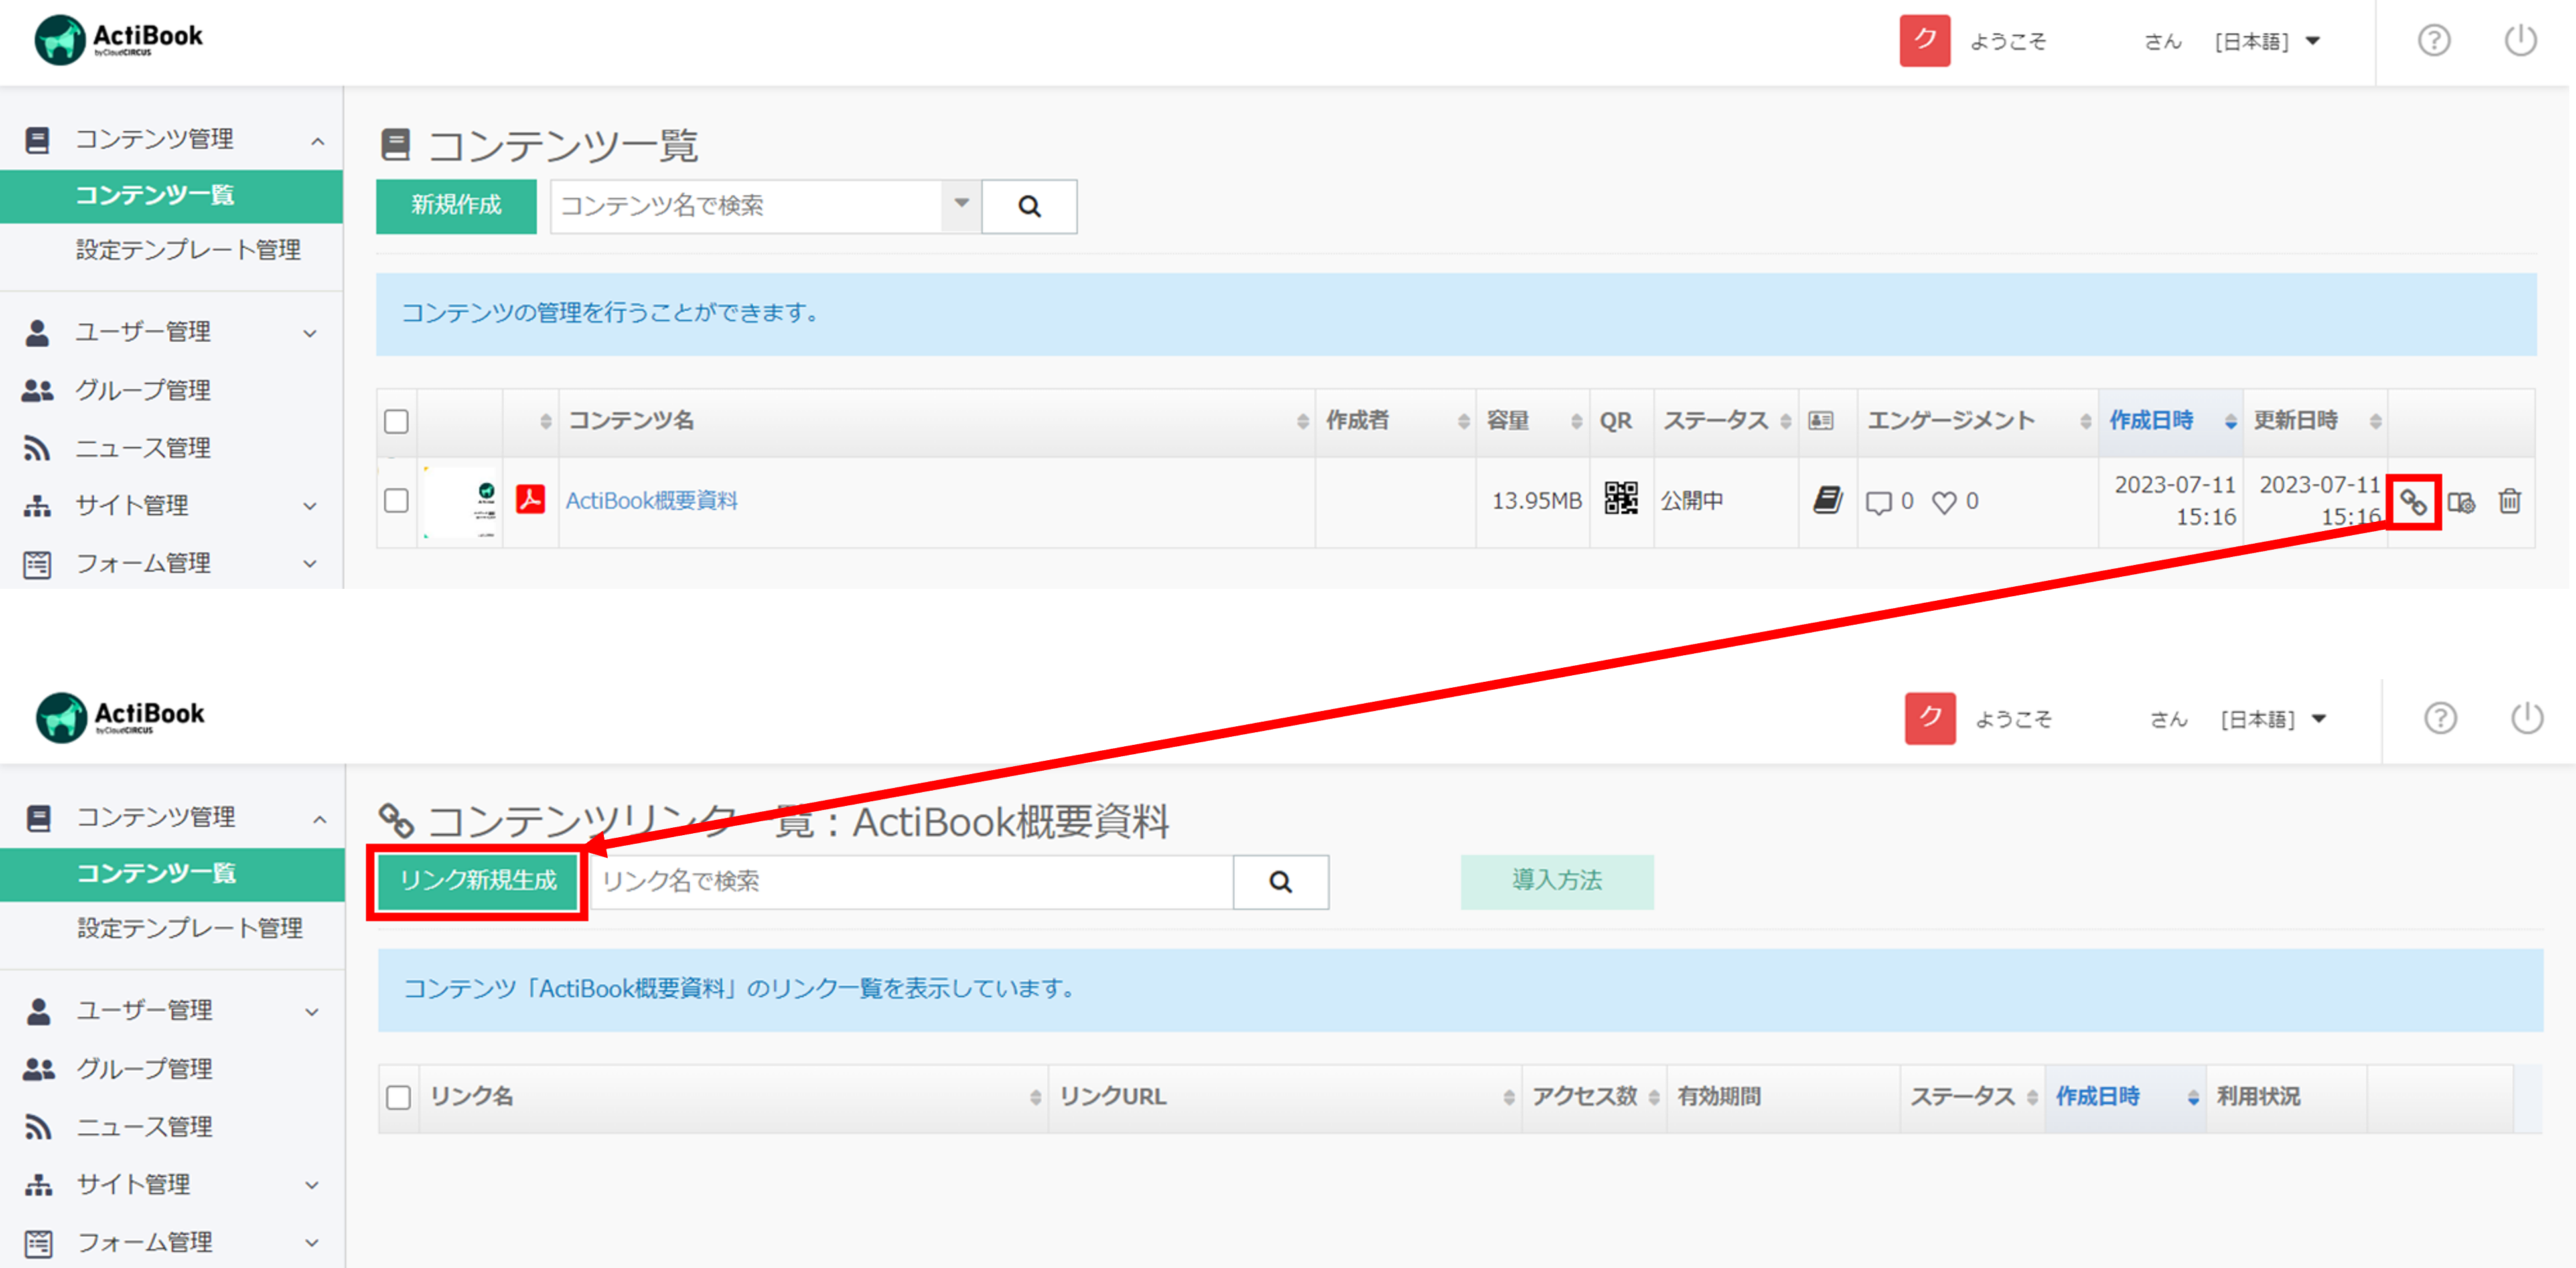
Task: Click the heart likes icon
Action: coord(1943,503)
